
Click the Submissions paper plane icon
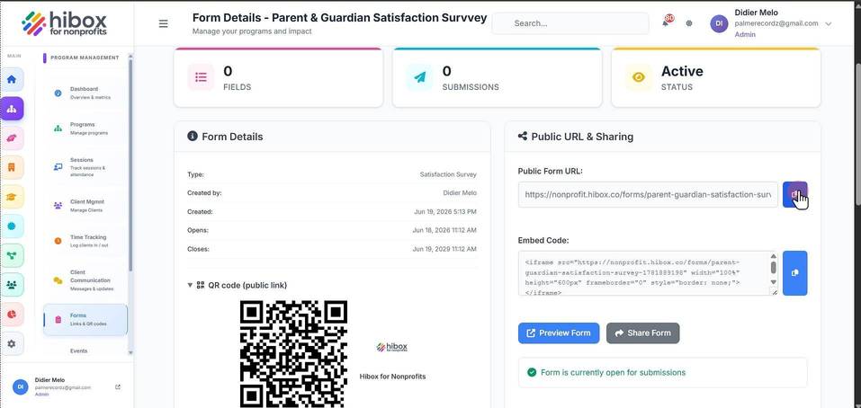click(x=419, y=77)
